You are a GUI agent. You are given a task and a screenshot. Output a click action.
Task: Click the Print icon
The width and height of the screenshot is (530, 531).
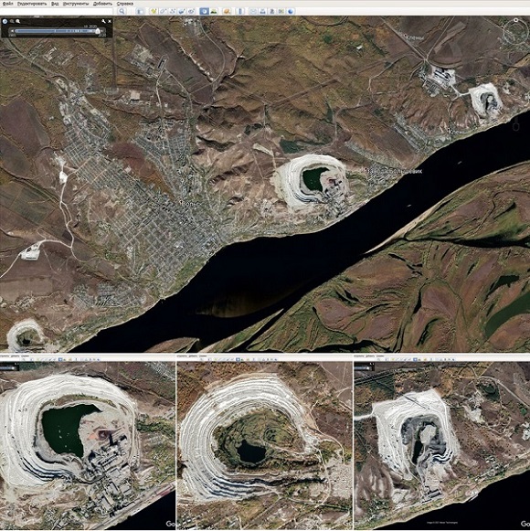click(x=262, y=12)
